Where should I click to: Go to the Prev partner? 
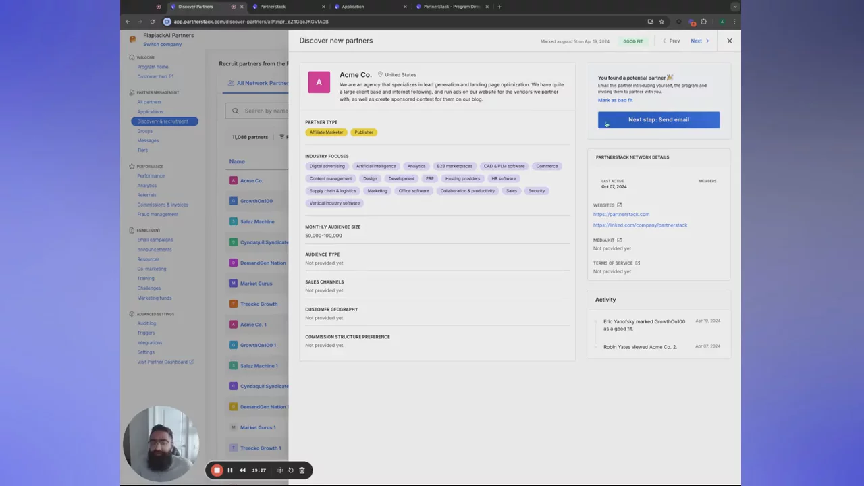tap(671, 41)
